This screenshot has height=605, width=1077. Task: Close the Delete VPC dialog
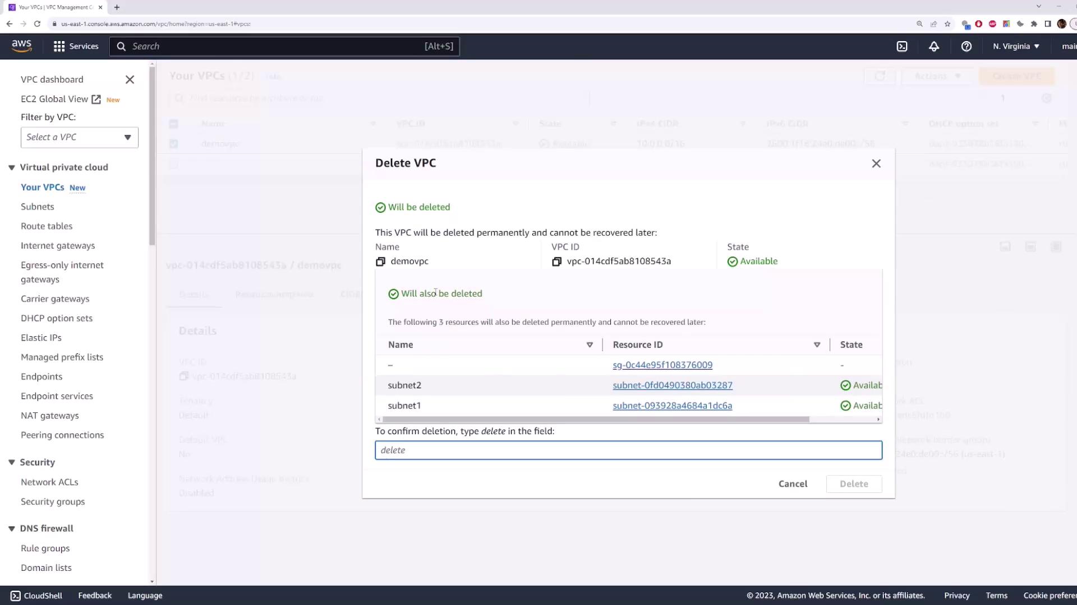click(876, 164)
